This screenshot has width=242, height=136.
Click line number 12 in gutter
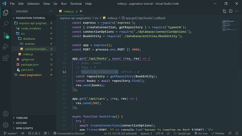[64, 72]
